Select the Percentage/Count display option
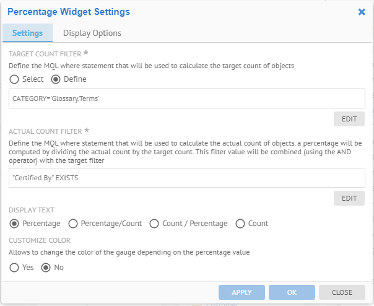Screen dimensions: 374x306 pyautogui.click(x=73, y=224)
